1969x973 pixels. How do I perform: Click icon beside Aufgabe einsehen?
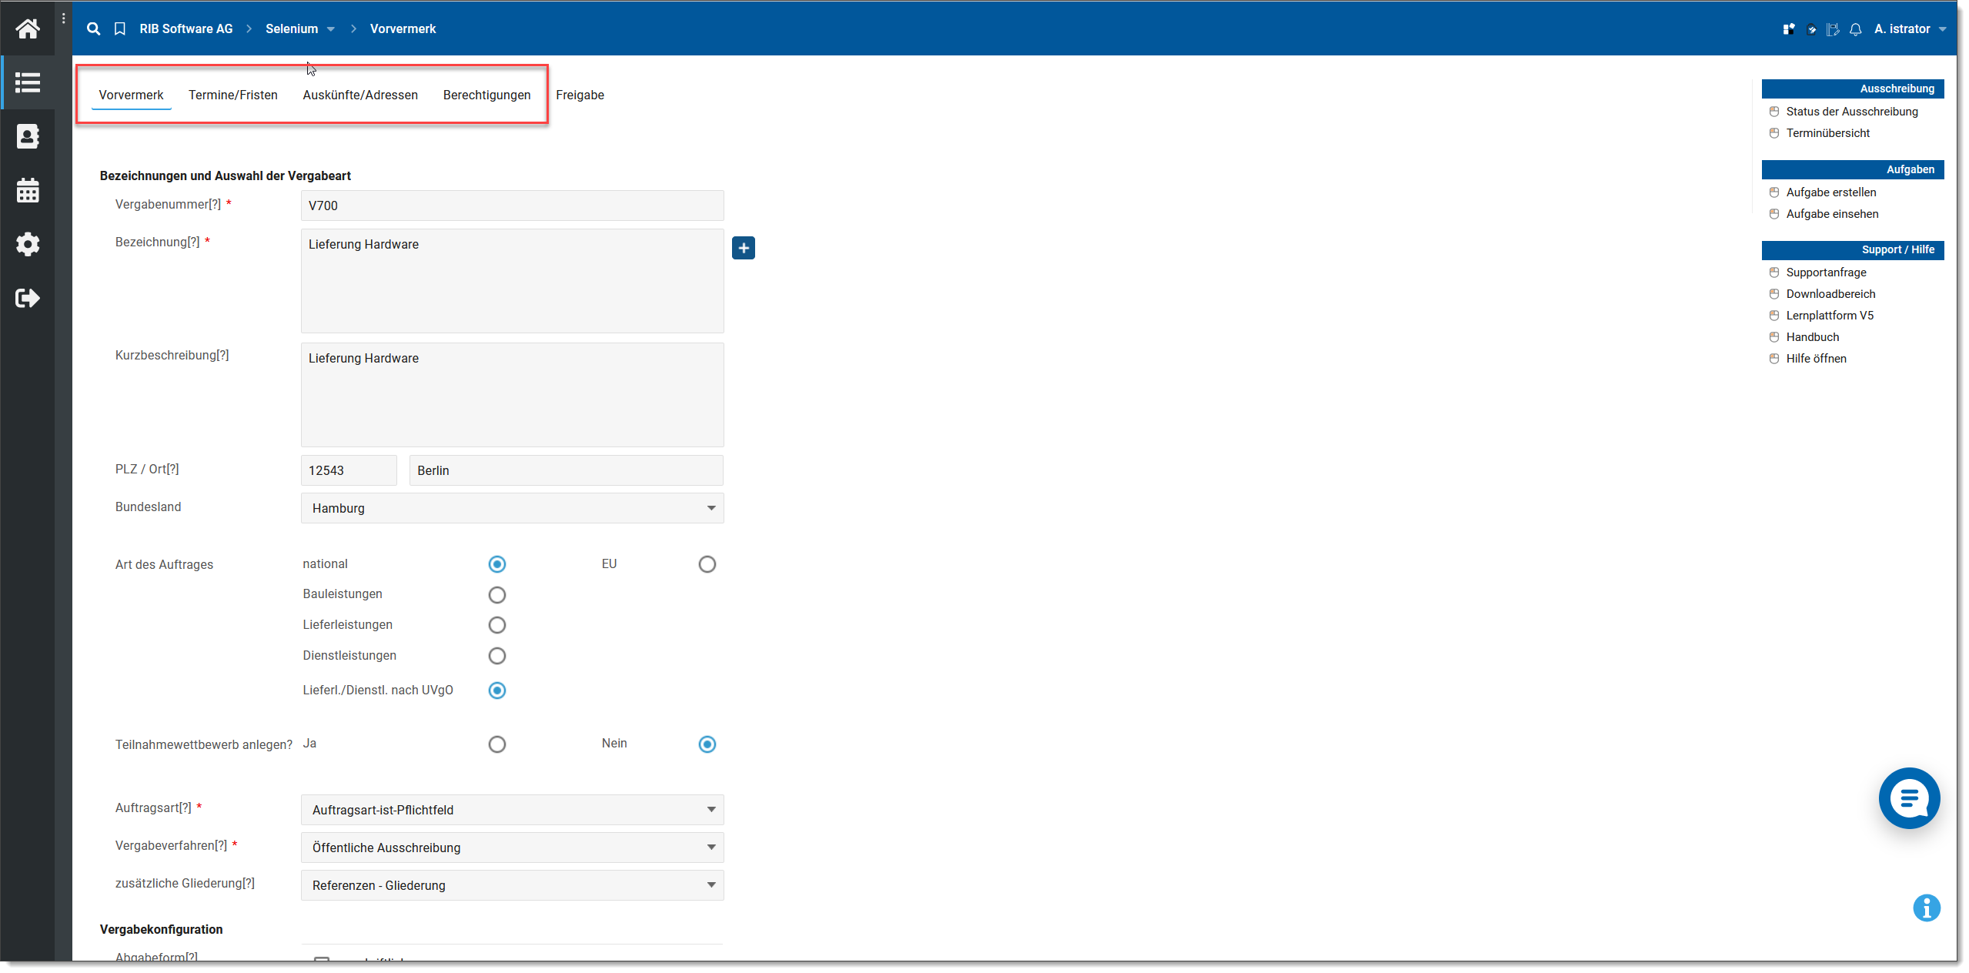1774,214
